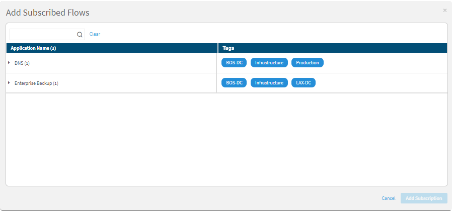Click the empty area below the table rows
The width and height of the screenshot is (454, 213).
226,141
